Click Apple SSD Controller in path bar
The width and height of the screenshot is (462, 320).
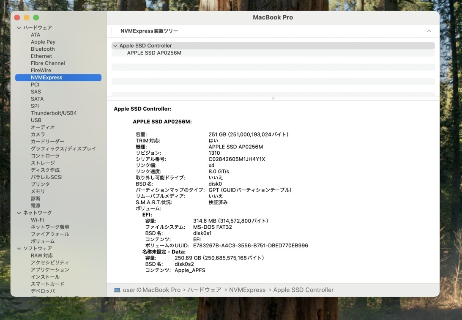pos(303,290)
